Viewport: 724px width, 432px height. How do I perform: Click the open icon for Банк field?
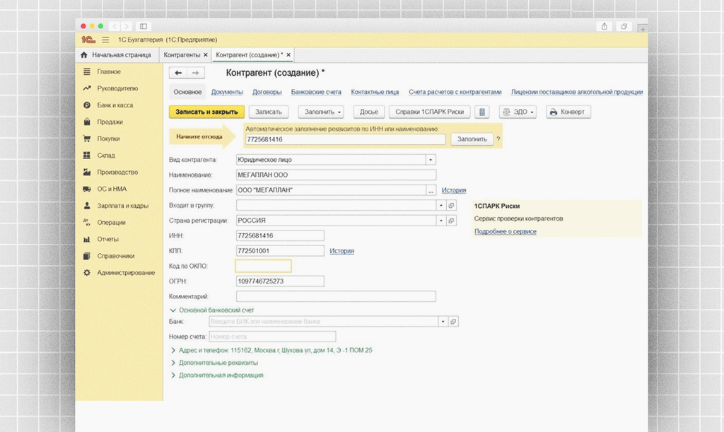pos(453,321)
